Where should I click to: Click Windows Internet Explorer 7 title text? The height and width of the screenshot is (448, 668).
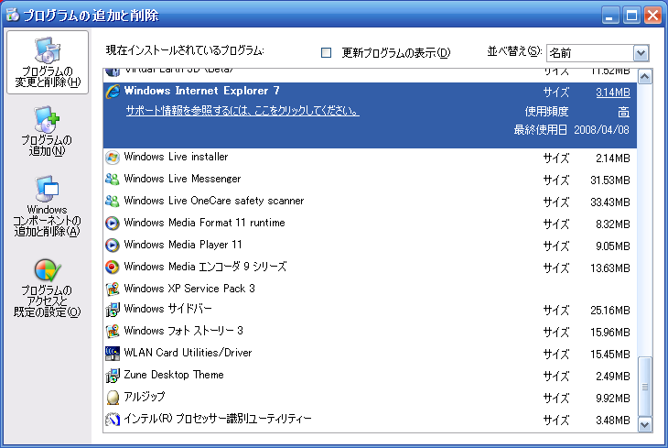coord(201,91)
